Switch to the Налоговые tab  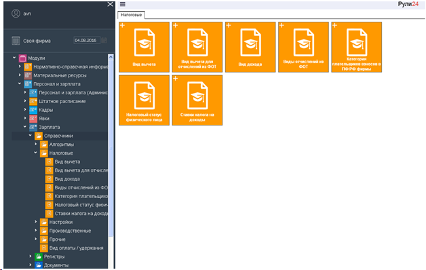point(131,15)
